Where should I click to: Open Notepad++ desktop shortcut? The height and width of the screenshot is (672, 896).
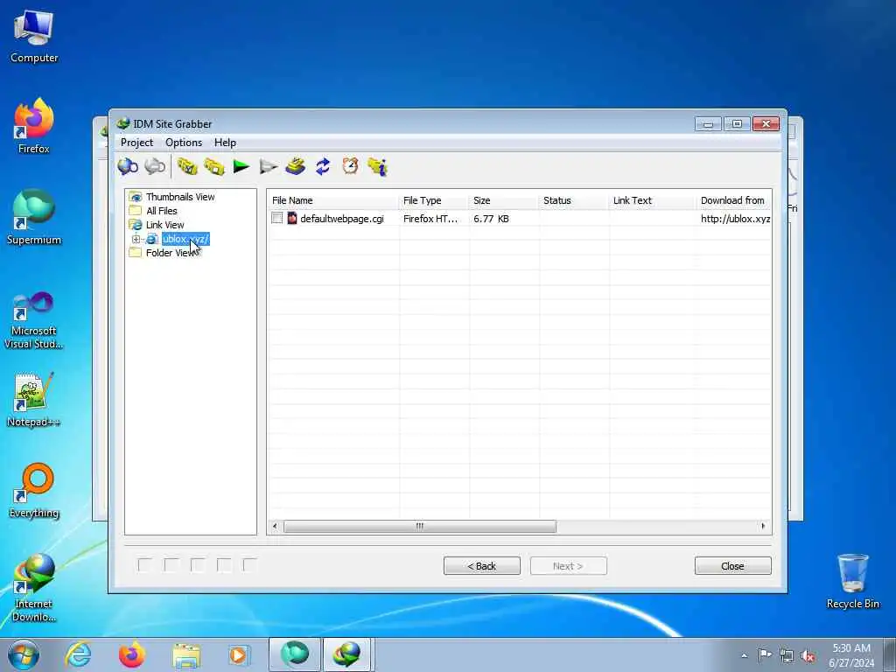[34, 400]
